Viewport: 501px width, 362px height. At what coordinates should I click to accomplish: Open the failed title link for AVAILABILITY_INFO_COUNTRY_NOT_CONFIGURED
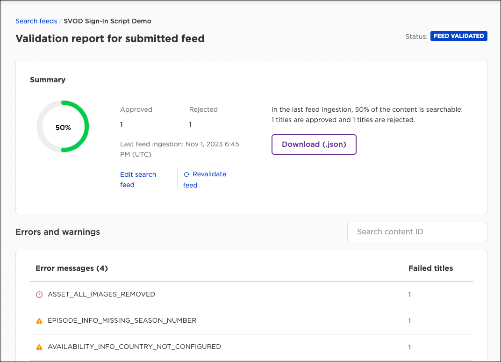tap(409, 347)
